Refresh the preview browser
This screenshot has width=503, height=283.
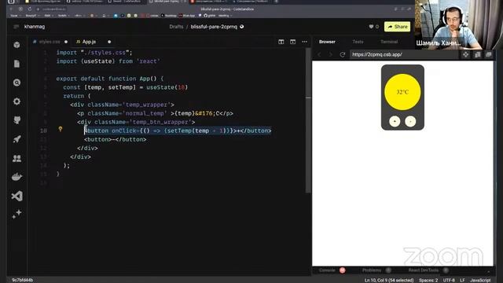click(343, 54)
